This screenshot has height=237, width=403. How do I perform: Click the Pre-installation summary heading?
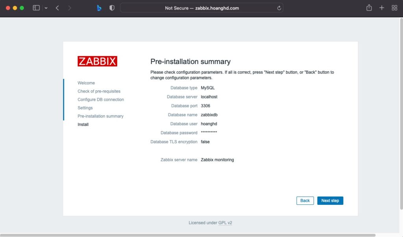click(x=190, y=62)
